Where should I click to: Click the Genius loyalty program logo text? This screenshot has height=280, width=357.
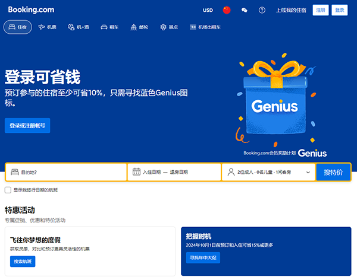click(x=312, y=153)
